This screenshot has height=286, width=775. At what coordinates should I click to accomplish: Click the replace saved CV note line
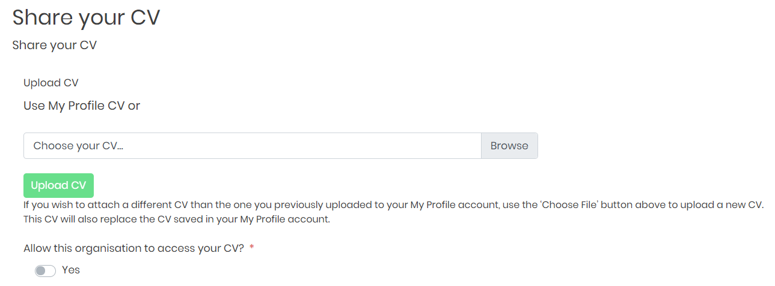(177, 219)
